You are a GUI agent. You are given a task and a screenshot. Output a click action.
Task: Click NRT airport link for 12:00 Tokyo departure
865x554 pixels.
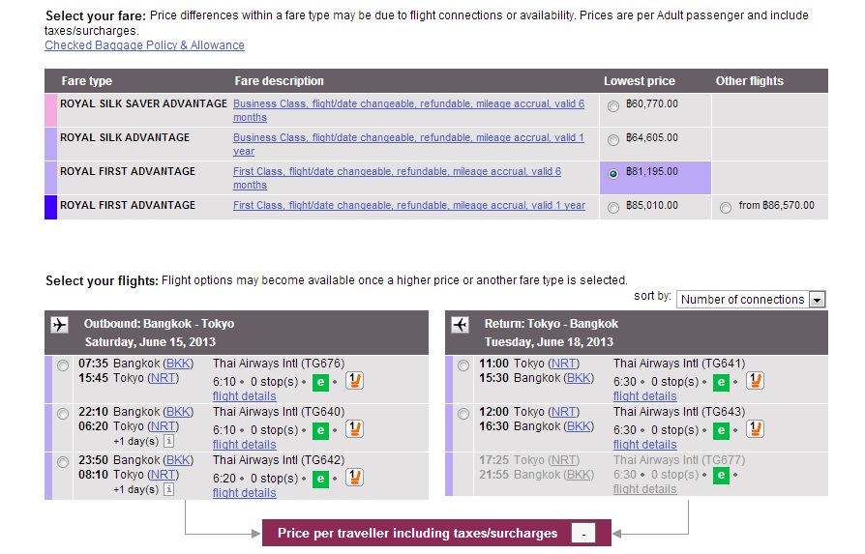[564, 412]
